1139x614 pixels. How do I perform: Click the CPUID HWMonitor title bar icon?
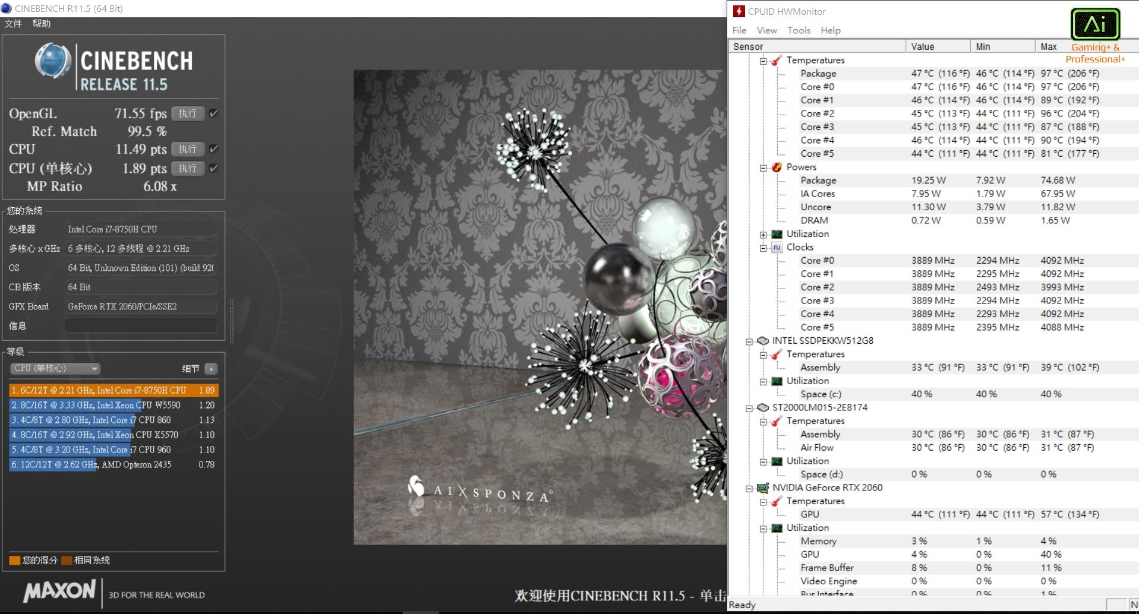[739, 11]
